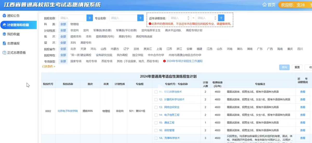Image resolution: width=312 pixels, height=143 pixels.
Task: Click the 通知公告 cube icon in sidebar
Action: (4, 16)
